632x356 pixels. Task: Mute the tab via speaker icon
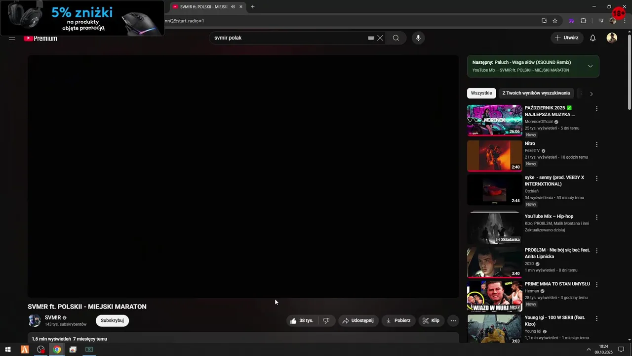pyautogui.click(x=232, y=7)
